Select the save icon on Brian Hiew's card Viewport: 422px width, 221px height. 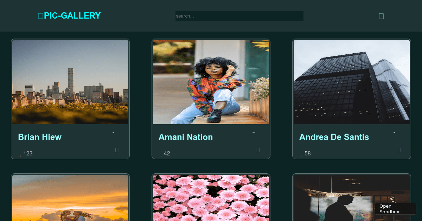117,150
